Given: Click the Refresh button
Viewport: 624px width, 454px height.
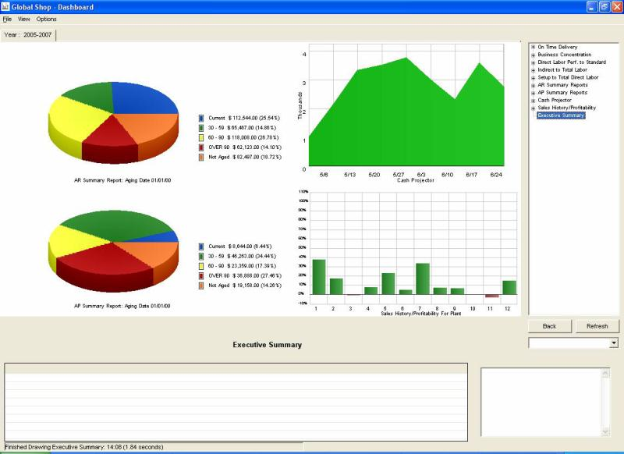Looking at the screenshot, I should point(597,326).
